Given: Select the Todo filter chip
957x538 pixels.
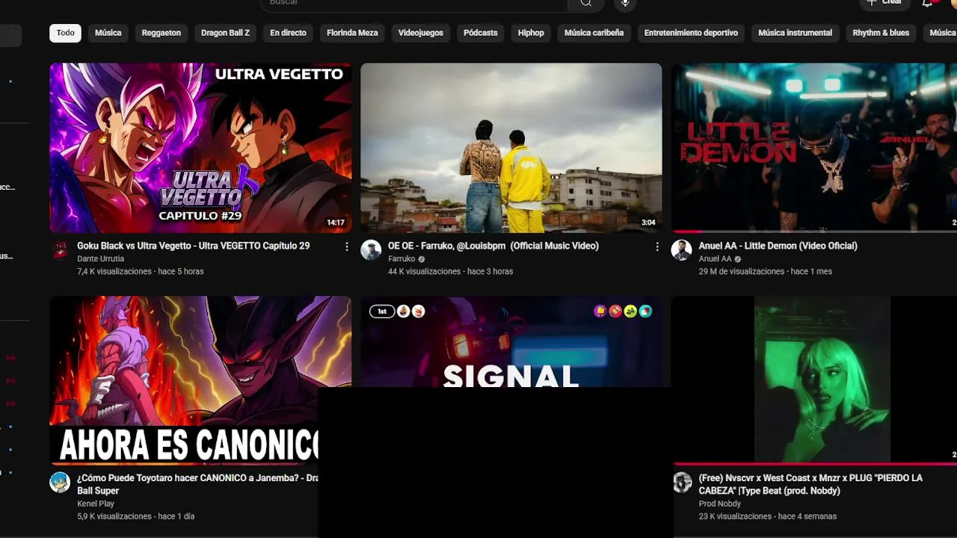Looking at the screenshot, I should pos(66,33).
